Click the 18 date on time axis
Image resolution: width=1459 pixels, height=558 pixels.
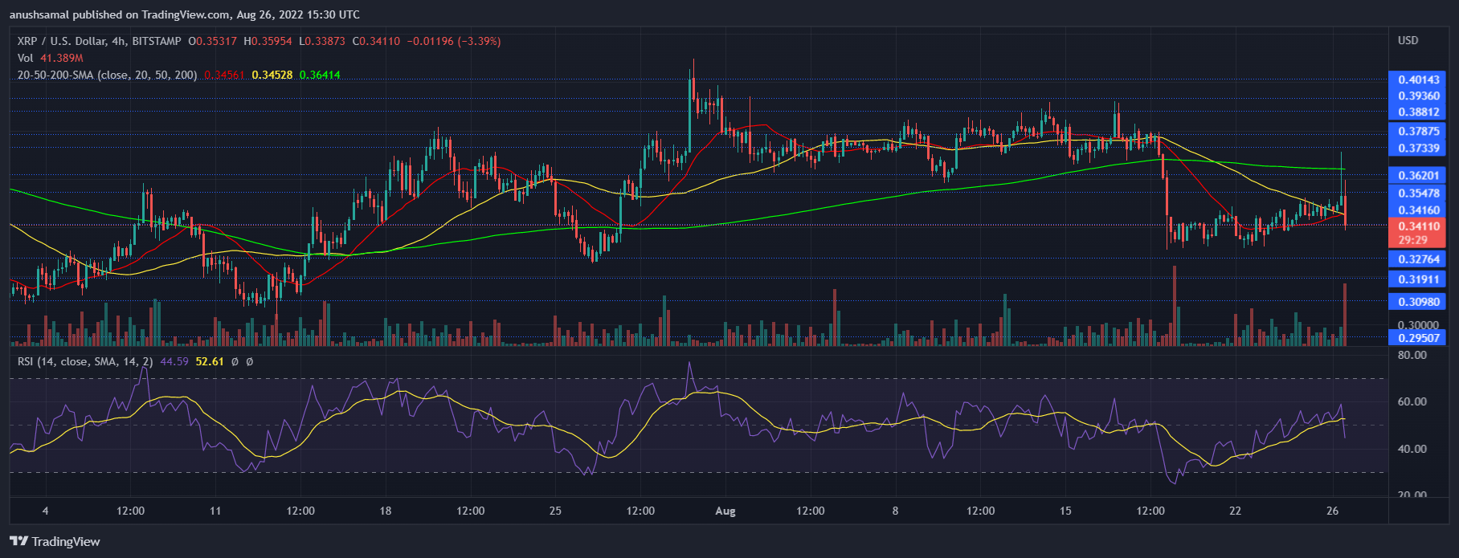(x=386, y=511)
